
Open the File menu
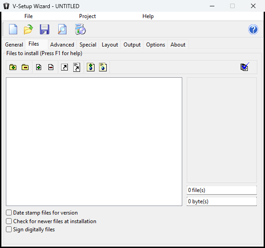[x=28, y=16]
